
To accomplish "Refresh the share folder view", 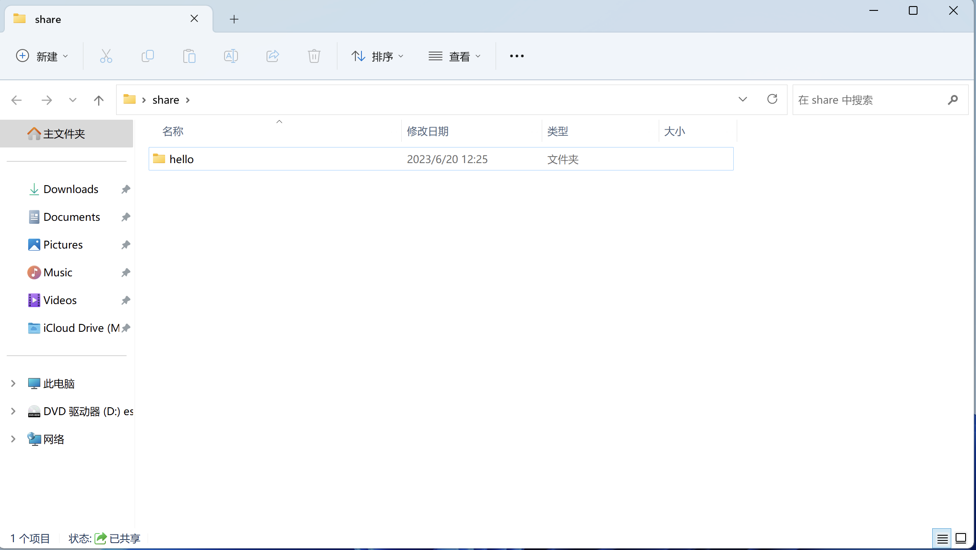I will (772, 99).
